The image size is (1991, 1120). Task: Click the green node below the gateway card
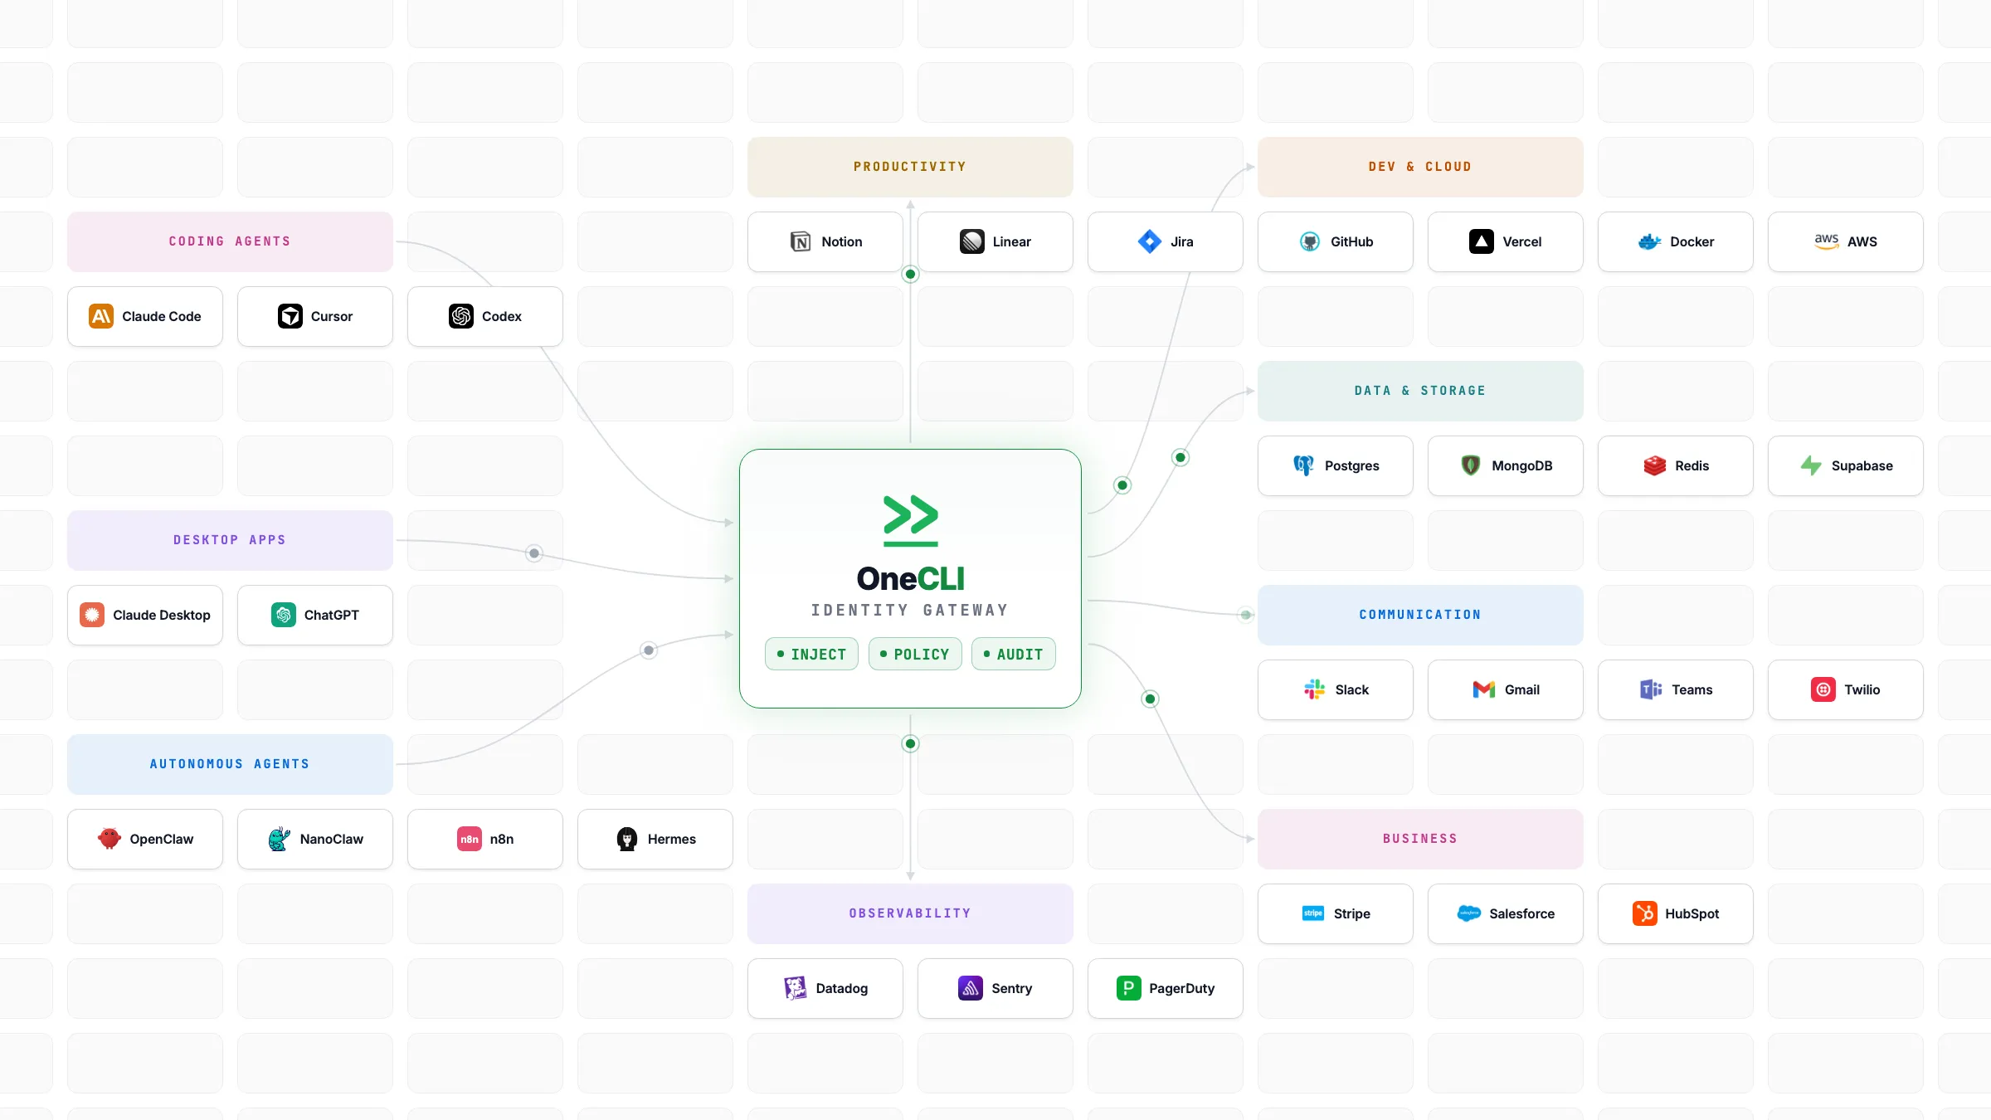coord(910,743)
